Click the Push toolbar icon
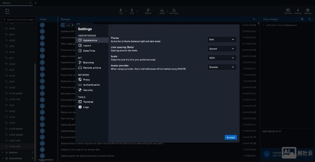Image resolution: width=315 pixels, height=162 pixels. click(x=132, y=11)
